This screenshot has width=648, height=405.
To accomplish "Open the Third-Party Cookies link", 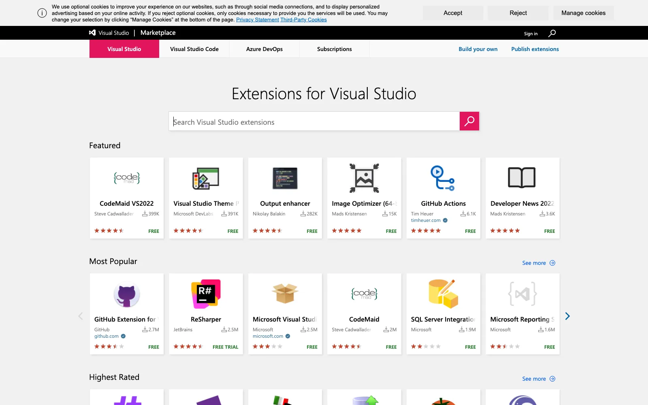I will [x=303, y=19].
